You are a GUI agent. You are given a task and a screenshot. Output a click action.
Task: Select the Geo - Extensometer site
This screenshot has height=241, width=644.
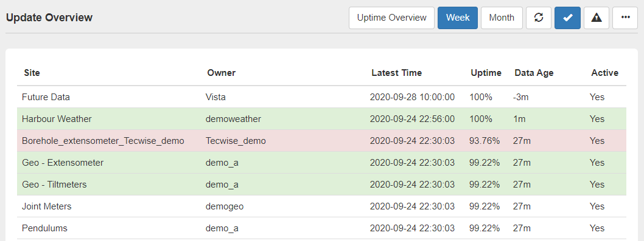tap(63, 163)
